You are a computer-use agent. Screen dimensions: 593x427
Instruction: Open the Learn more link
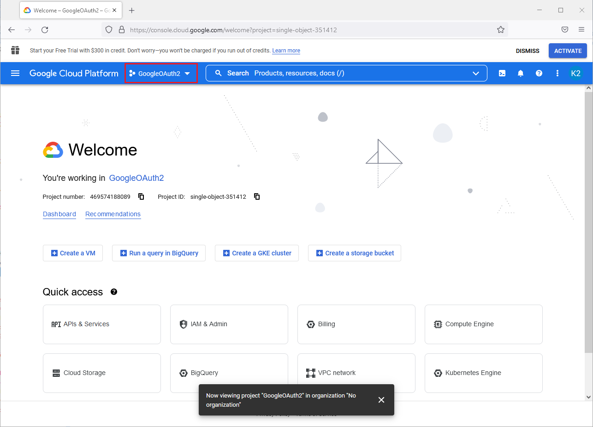(286, 51)
